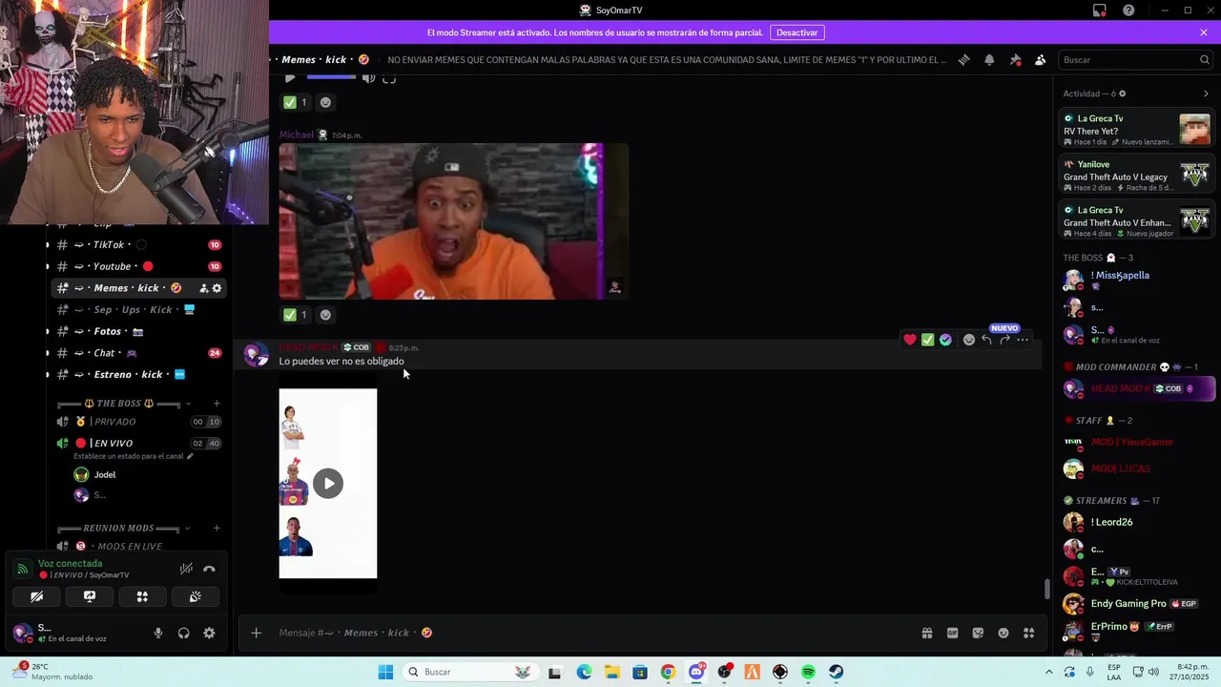Open La Greca Tv RV There Yet activity
The image size is (1221, 687).
click(1137, 130)
